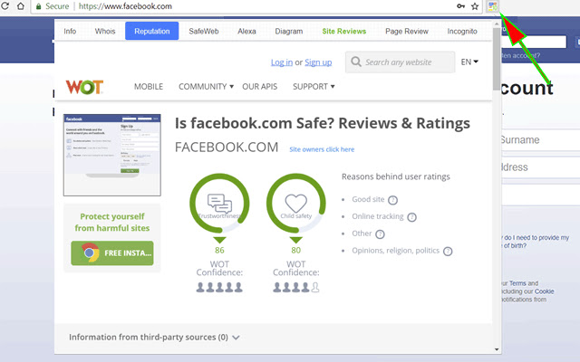Expand the COMMUNITY dropdown
Image resolution: width=580 pixels, height=362 pixels.
click(206, 87)
